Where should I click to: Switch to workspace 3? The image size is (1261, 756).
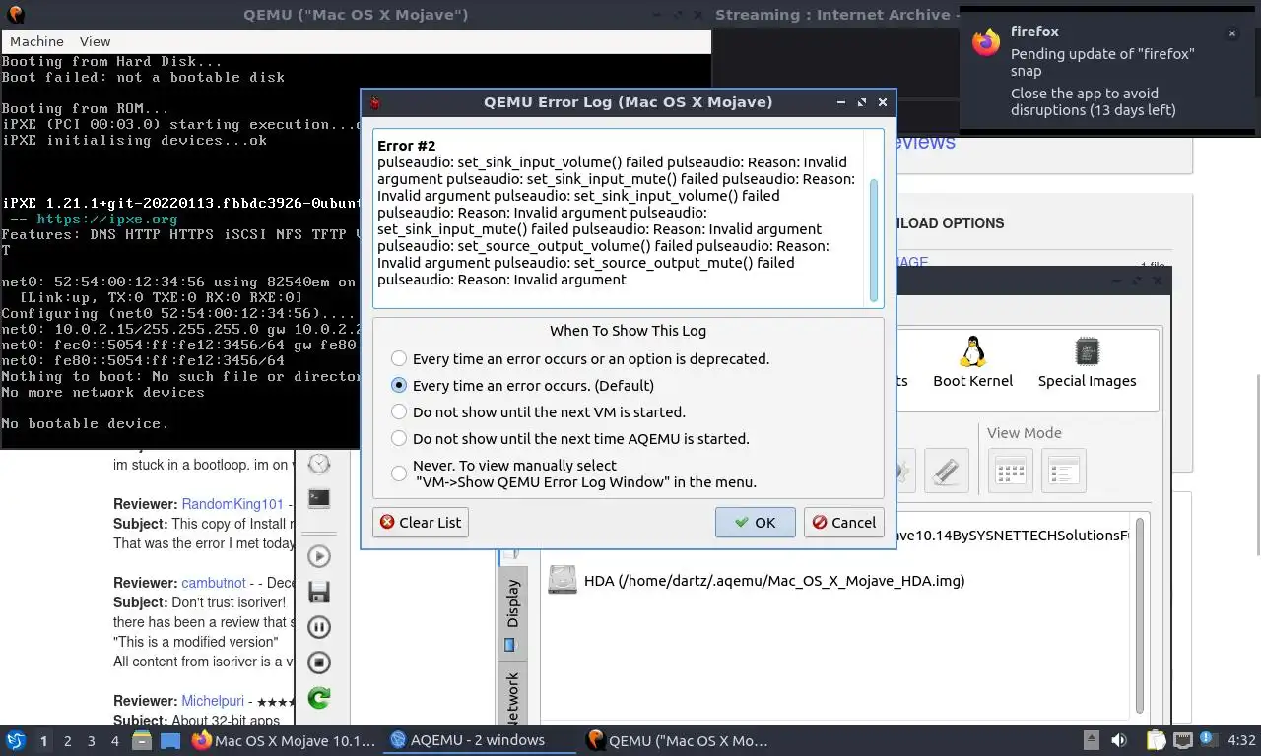coord(91,740)
